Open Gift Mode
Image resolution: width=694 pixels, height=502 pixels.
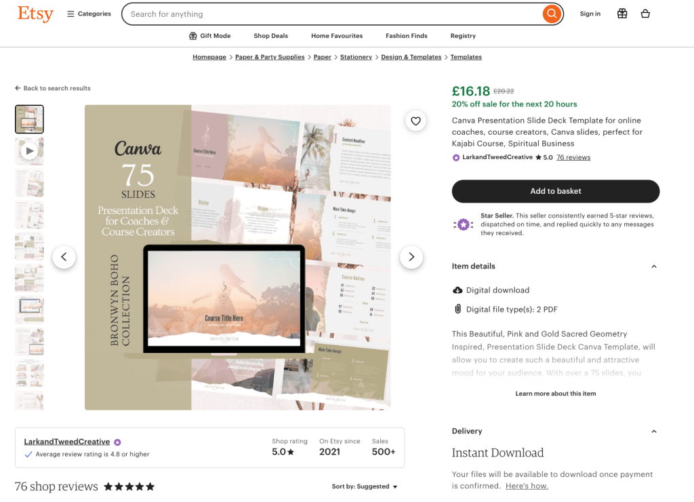[x=210, y=36]
